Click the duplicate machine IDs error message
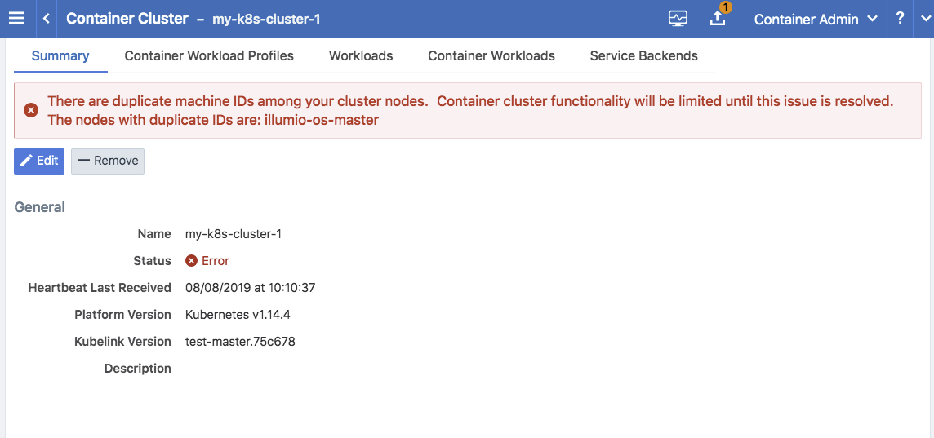The image size is (934, 438). [470, 110]
